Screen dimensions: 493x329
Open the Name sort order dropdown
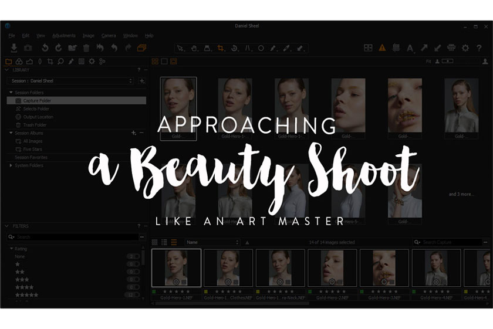(212, 242)
